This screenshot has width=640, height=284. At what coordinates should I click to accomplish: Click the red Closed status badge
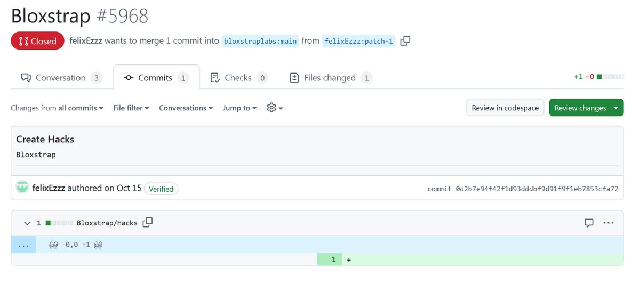point(37,40)
